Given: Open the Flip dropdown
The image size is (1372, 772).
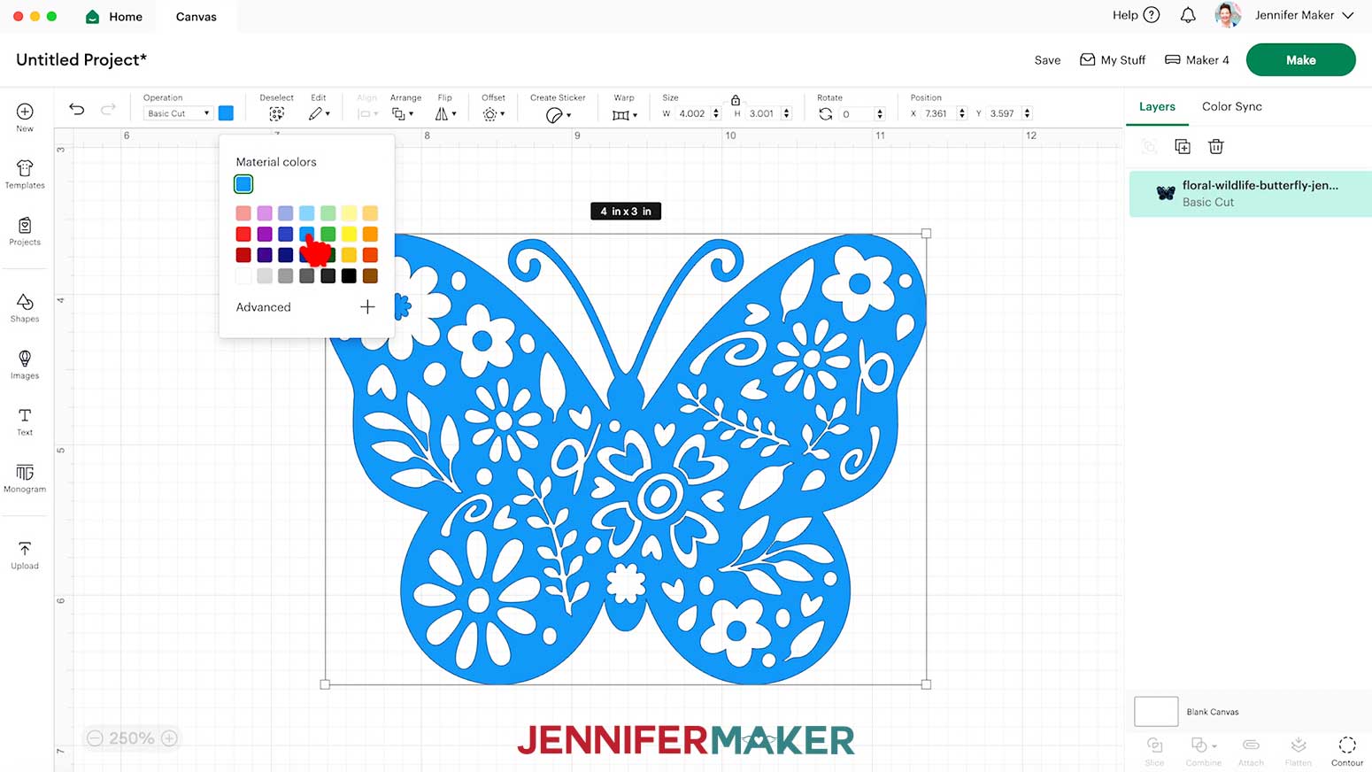Looking at the screenshot, I should point(445,114).
